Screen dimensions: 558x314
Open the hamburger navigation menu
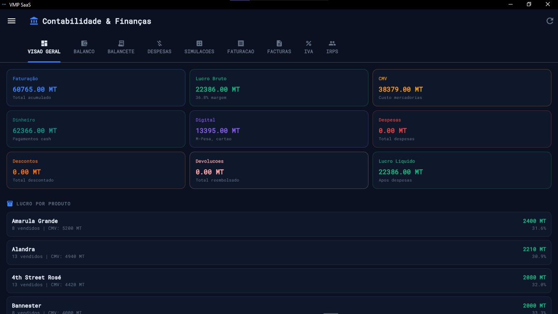[11, 21]
